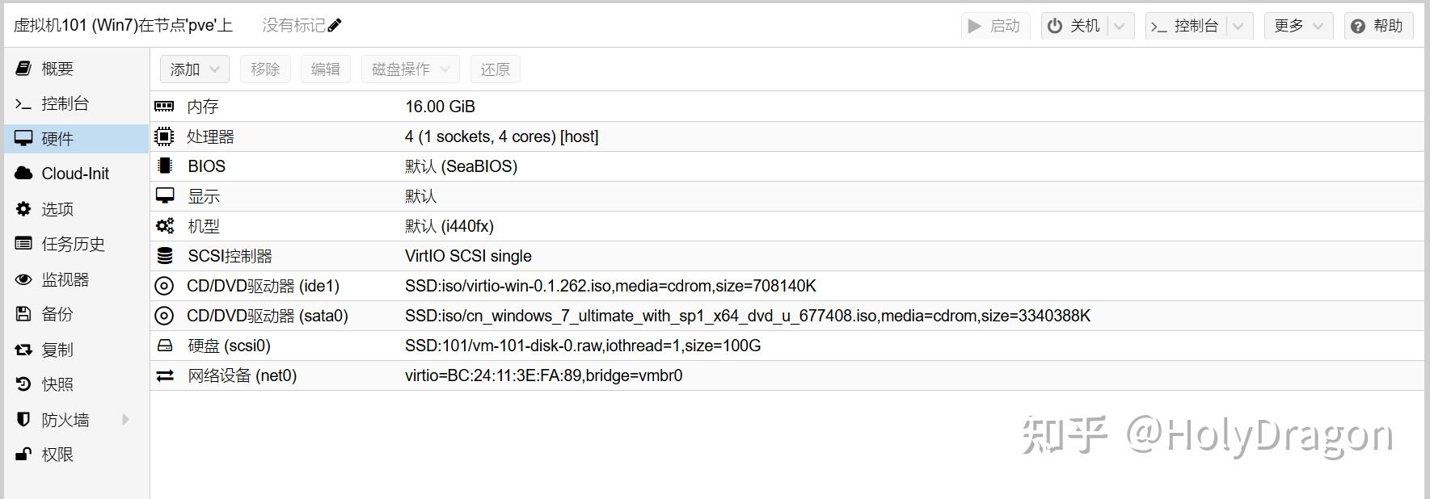Viewport: 1430px width, 499px height.
Task: Open the 快照 sidebar tab
Action: (57, 384)
